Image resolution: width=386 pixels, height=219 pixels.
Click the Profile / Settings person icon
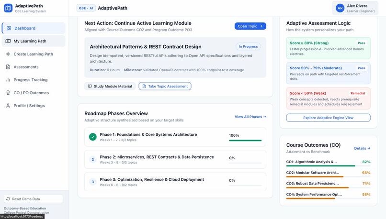tap(8, 106)
